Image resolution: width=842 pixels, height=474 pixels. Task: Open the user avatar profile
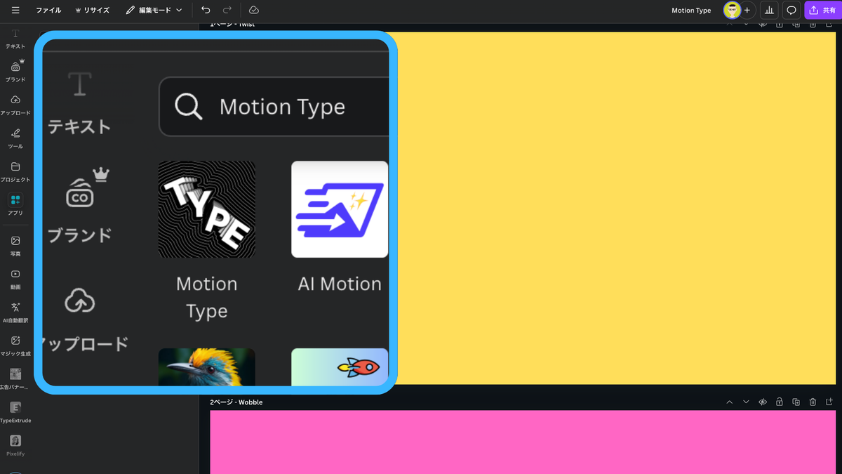coord(732,11)
